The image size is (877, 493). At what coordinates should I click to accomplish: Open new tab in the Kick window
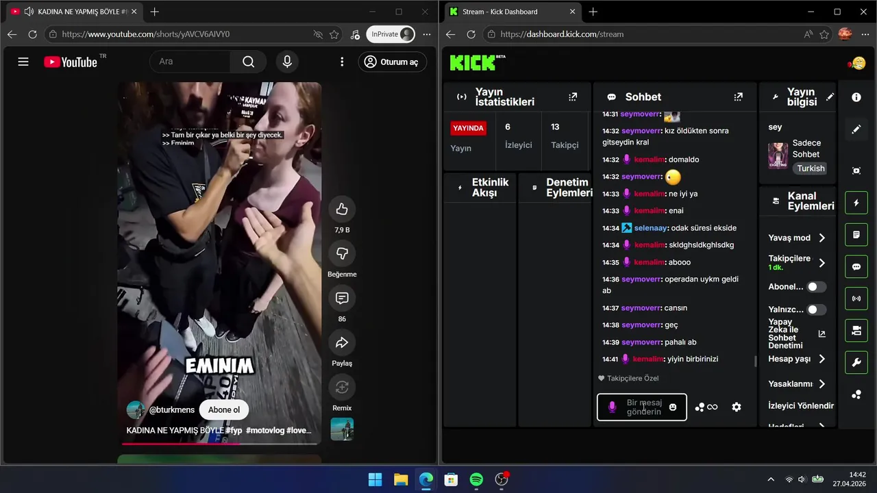tap(593, 12)
